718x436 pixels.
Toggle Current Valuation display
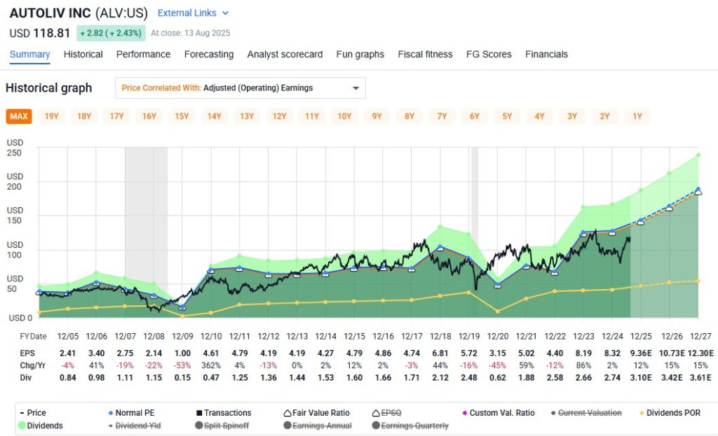555,412
